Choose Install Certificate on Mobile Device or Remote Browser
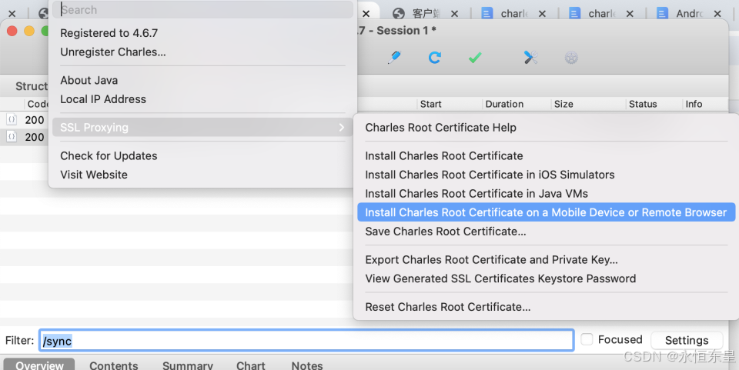 coord(546,212)
